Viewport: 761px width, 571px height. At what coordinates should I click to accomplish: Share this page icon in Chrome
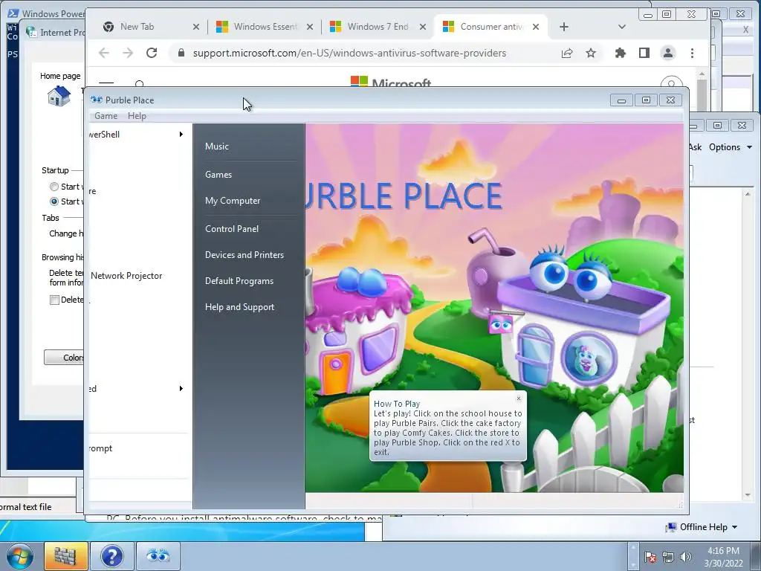pos(567,53)
